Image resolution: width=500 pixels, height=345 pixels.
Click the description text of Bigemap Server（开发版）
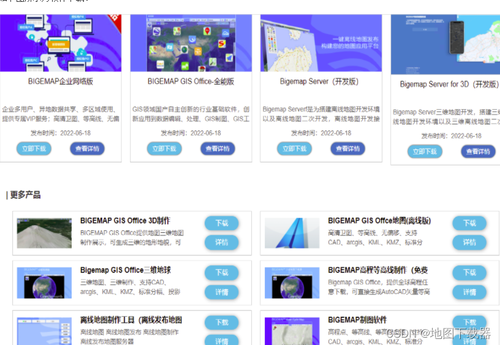click(x=321, y=114)
